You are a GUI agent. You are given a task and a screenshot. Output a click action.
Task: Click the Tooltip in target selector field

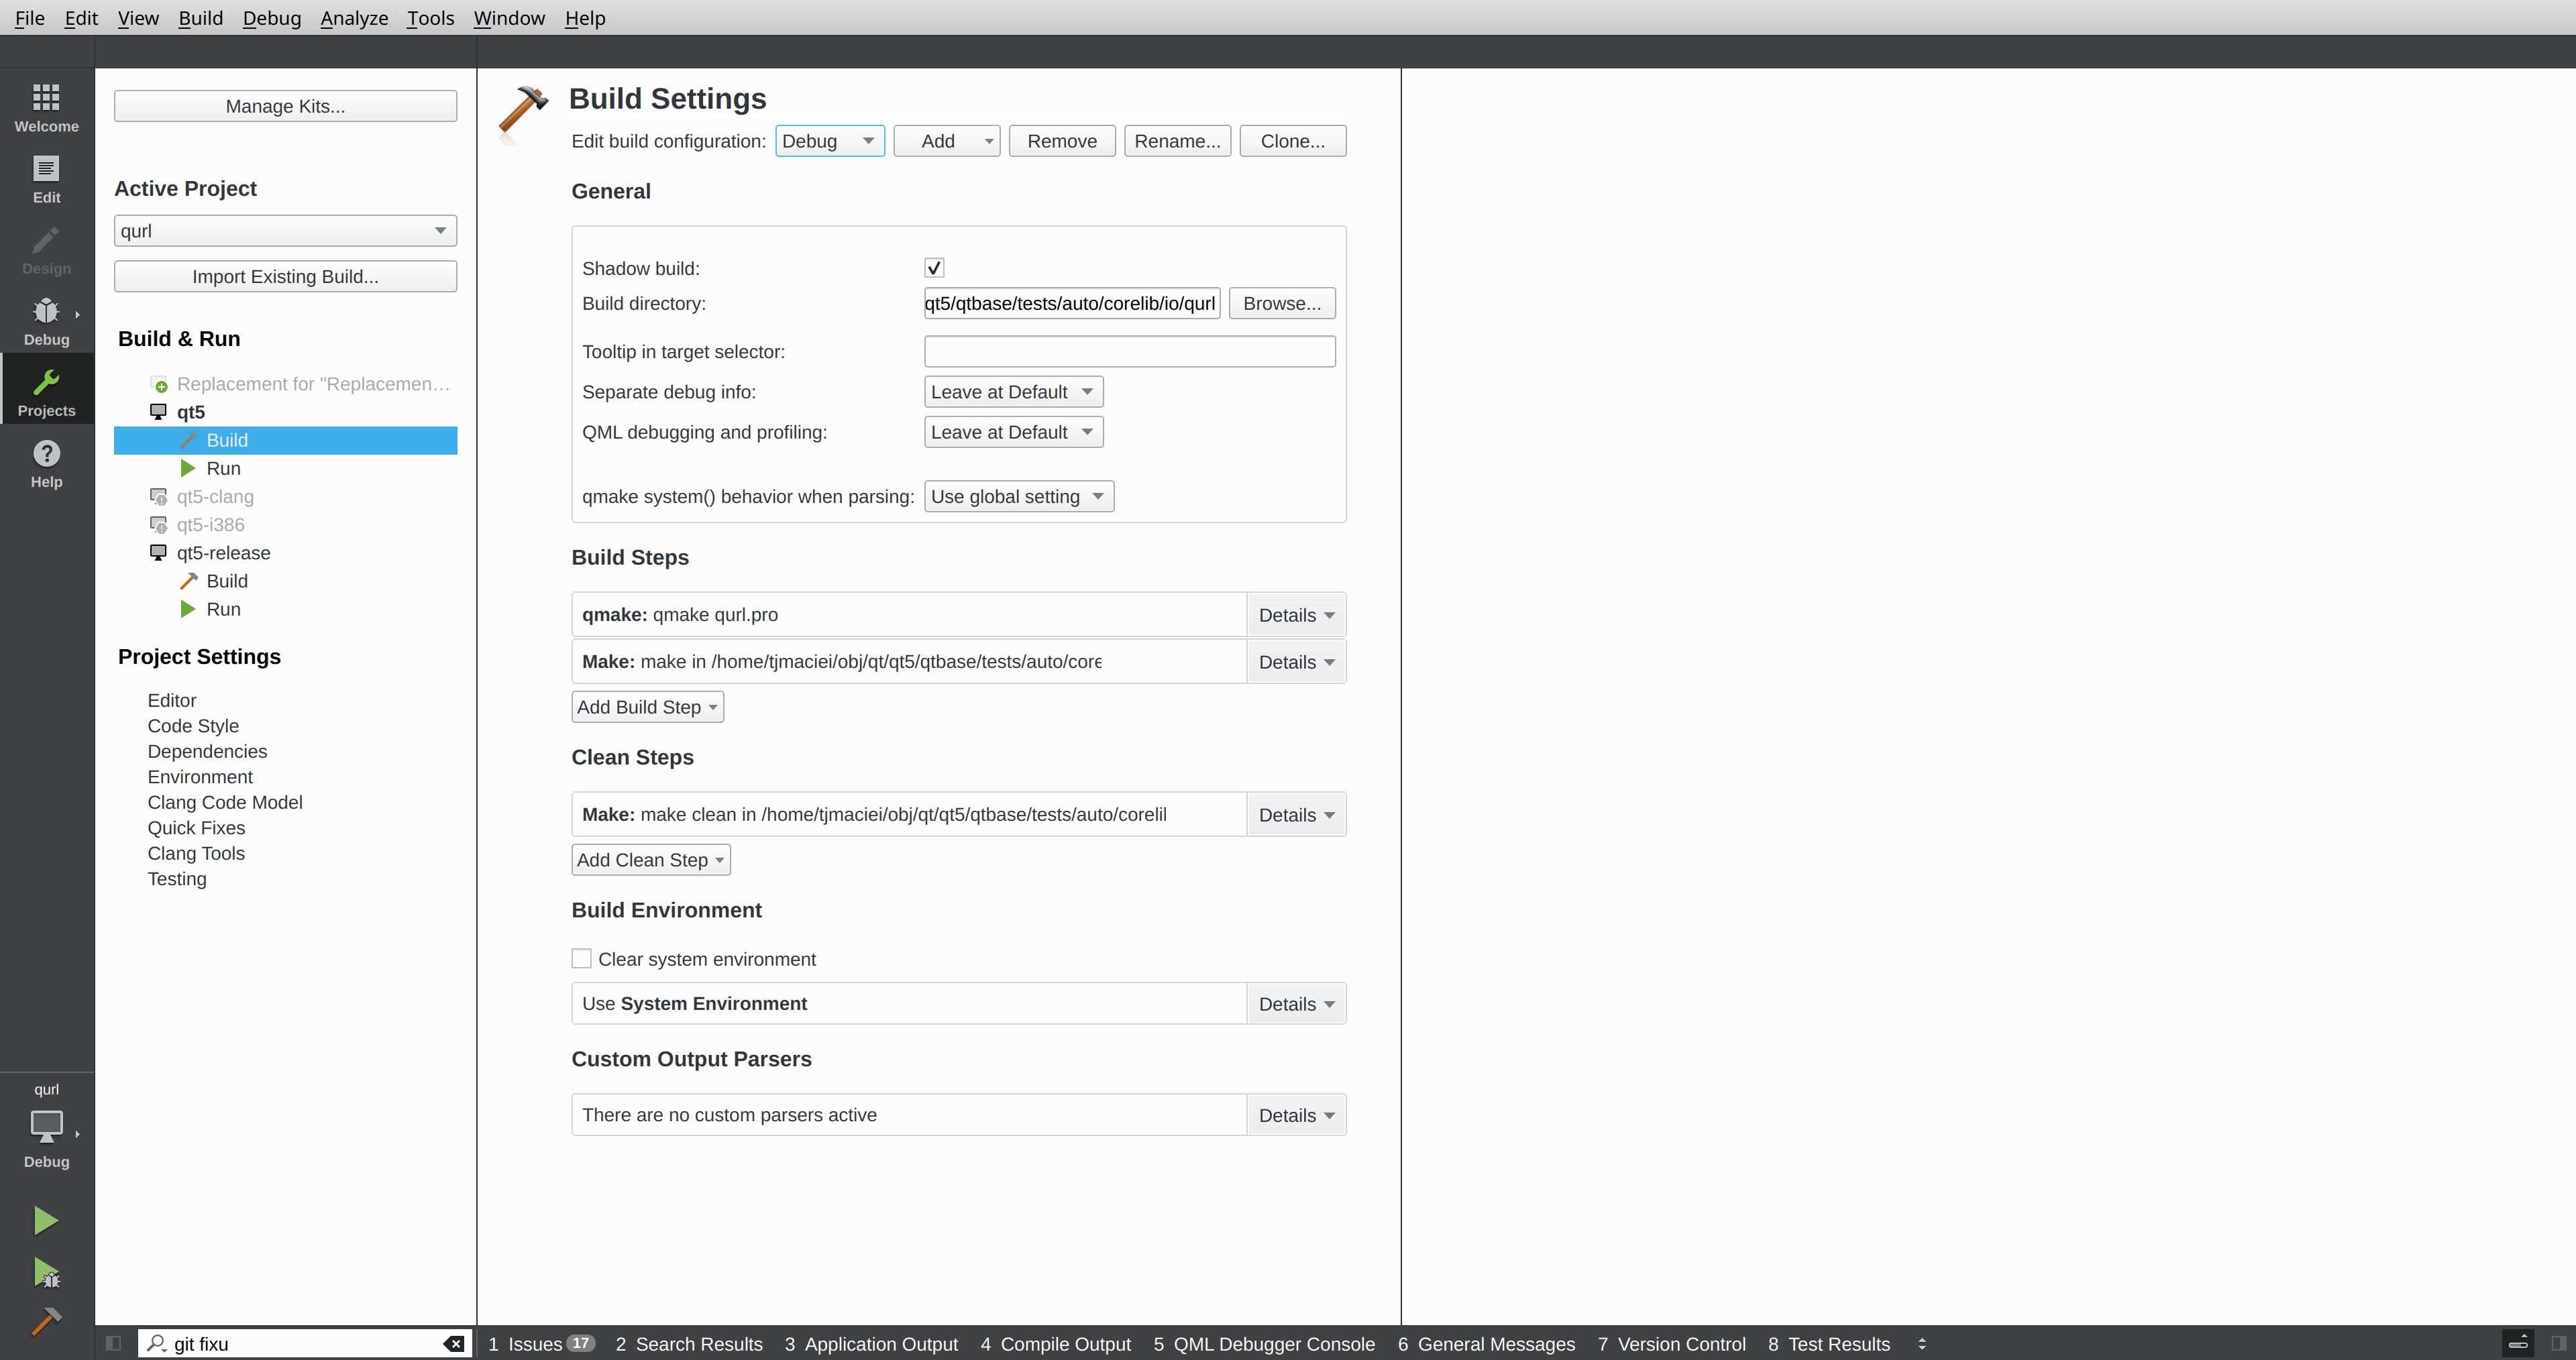(1129, 351)
